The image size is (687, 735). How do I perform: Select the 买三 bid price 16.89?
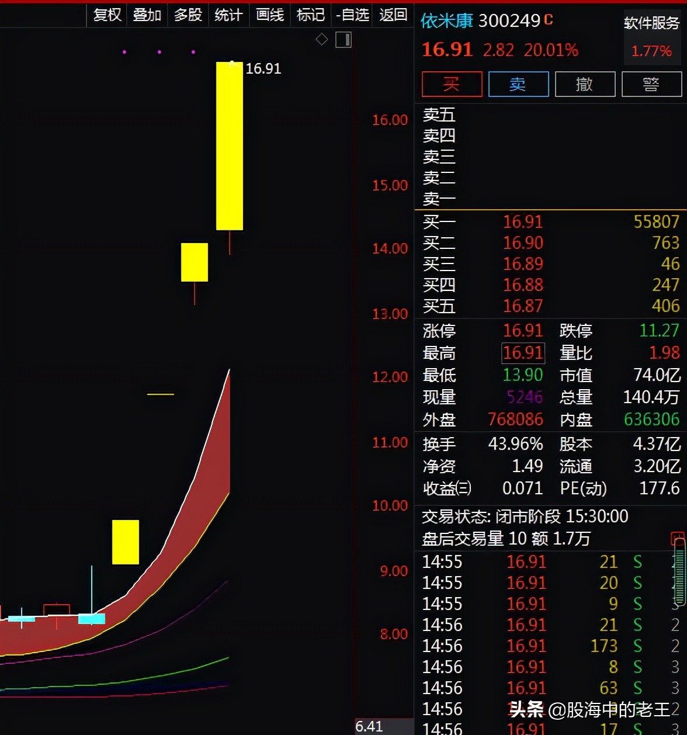click(x=523, y=264)
